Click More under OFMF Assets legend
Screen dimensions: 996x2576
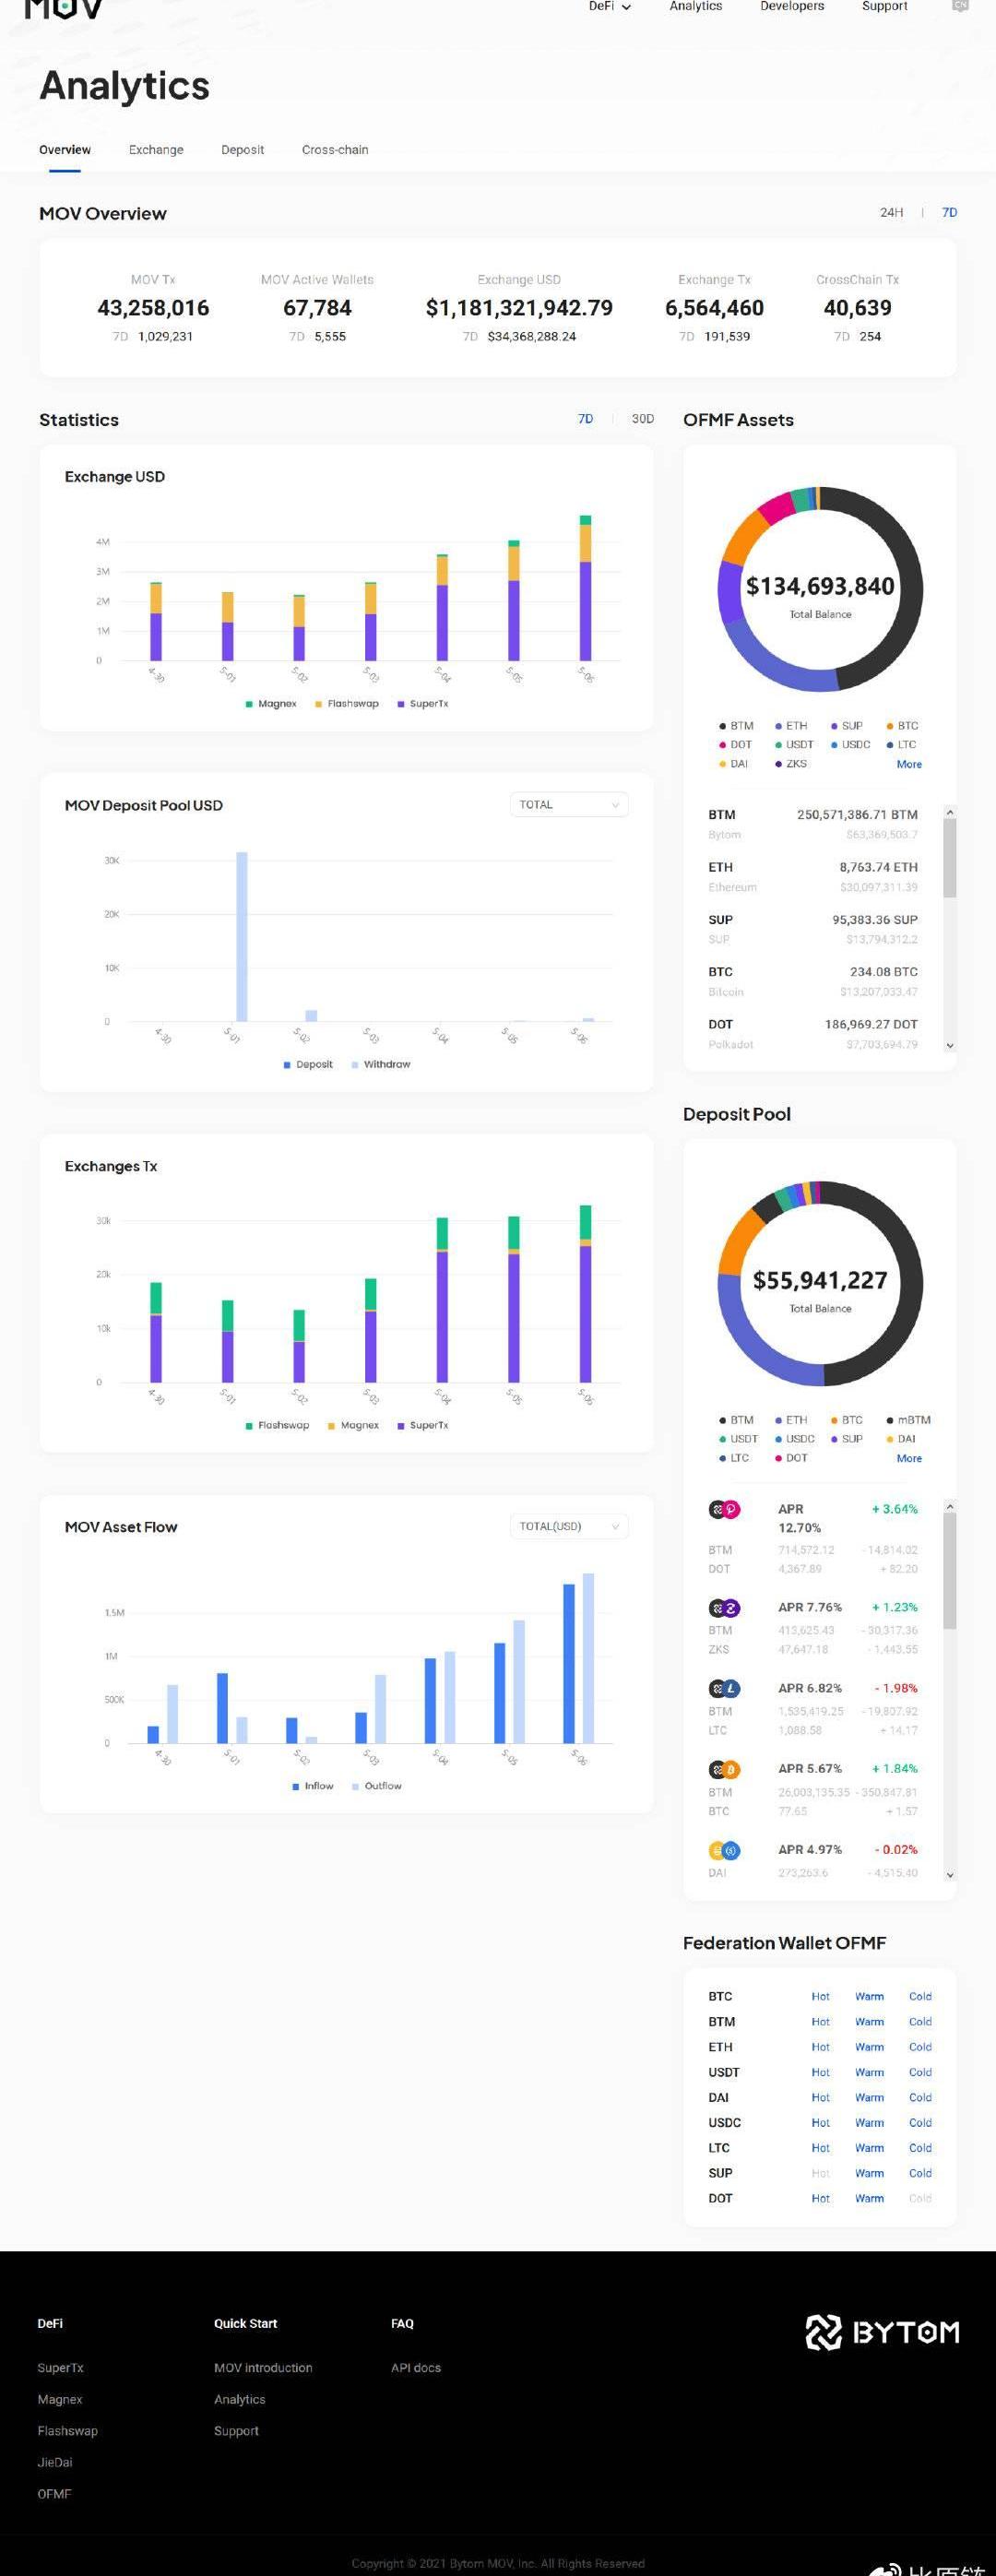[909, 764]
